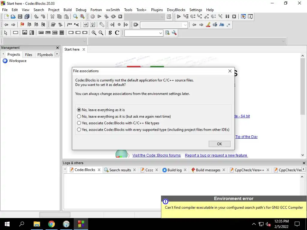307x230 pixels.
Task: Click the wrench icon in DoxyBlocks toolbar
Action: click(x=102, y=25)
